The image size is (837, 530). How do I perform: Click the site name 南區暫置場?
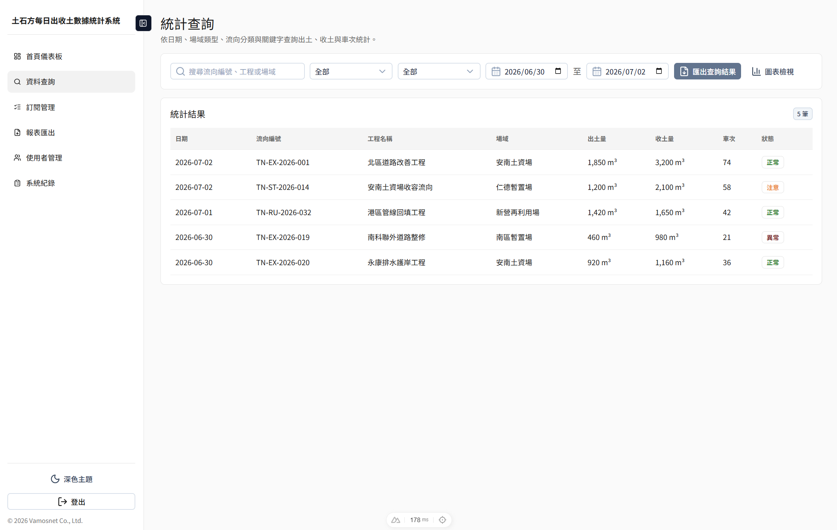514,237
